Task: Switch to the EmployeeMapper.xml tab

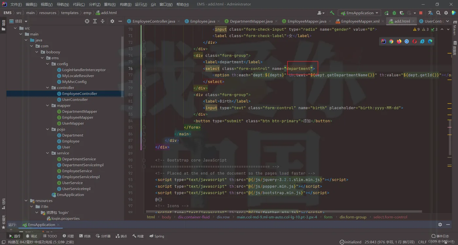Action: click(360, 21)
